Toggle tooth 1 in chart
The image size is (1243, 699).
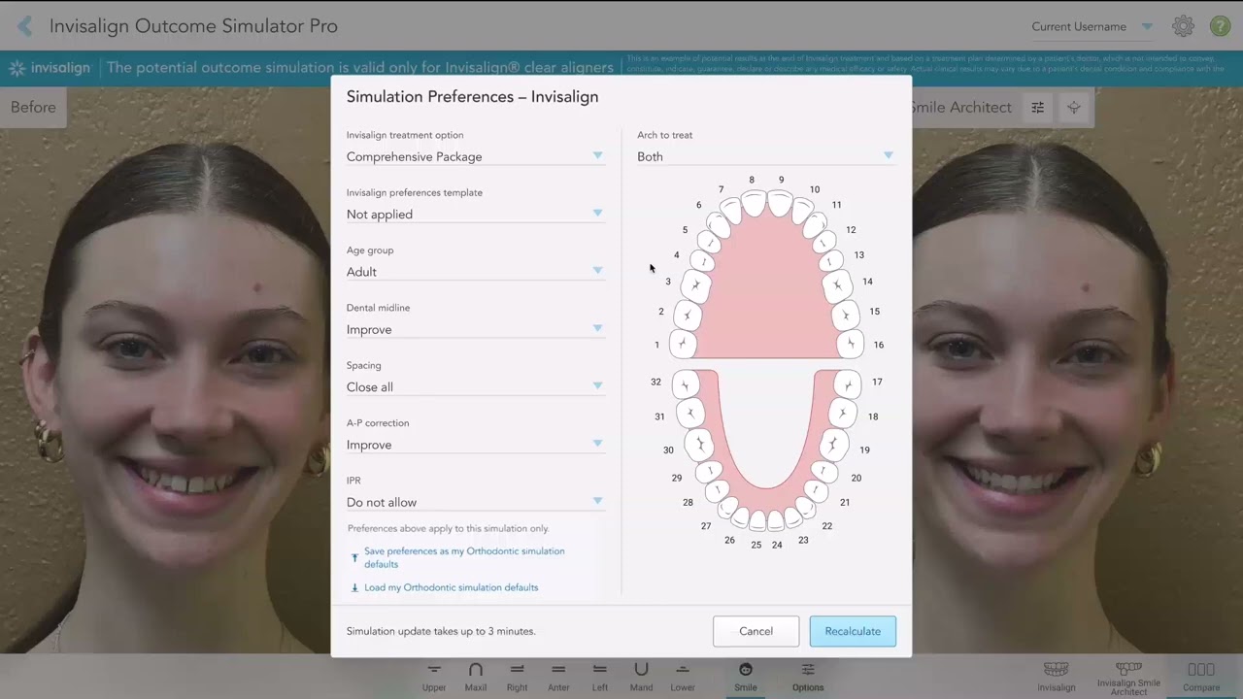[x=683, y=344]
